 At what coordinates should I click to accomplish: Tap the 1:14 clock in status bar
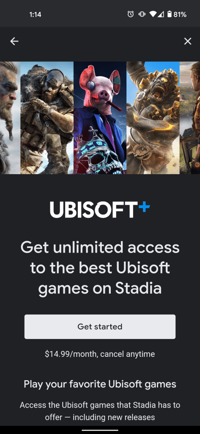pos(35,15)
